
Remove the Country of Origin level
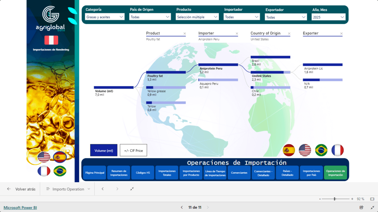point(289,33)
